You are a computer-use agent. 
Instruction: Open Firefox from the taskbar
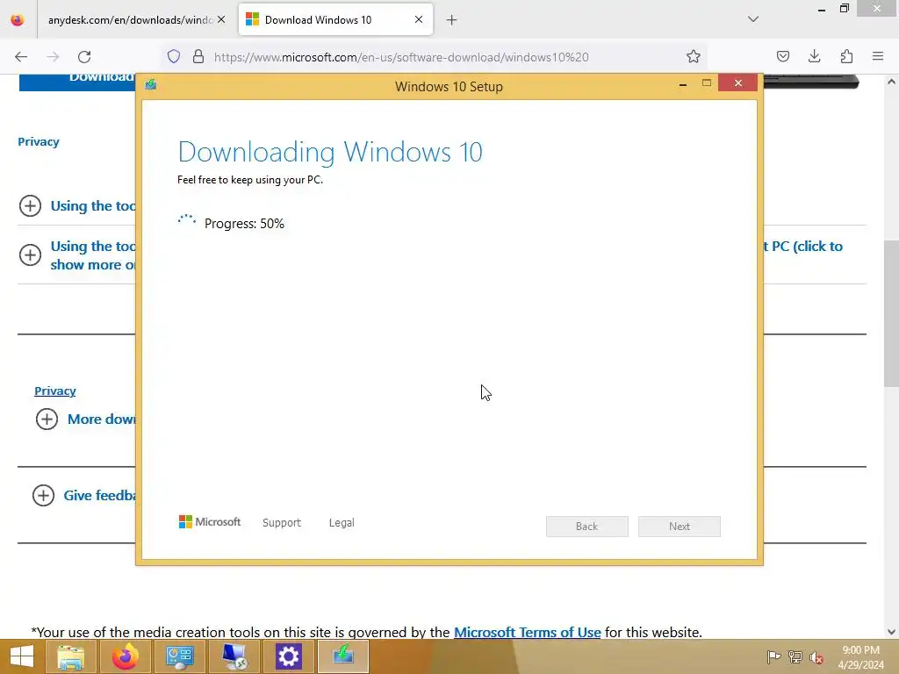pyautogui.click(x=125, y=656)
